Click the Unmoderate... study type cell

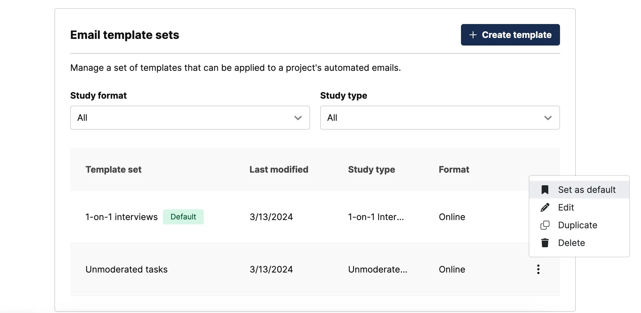click(x=378, y=269)
